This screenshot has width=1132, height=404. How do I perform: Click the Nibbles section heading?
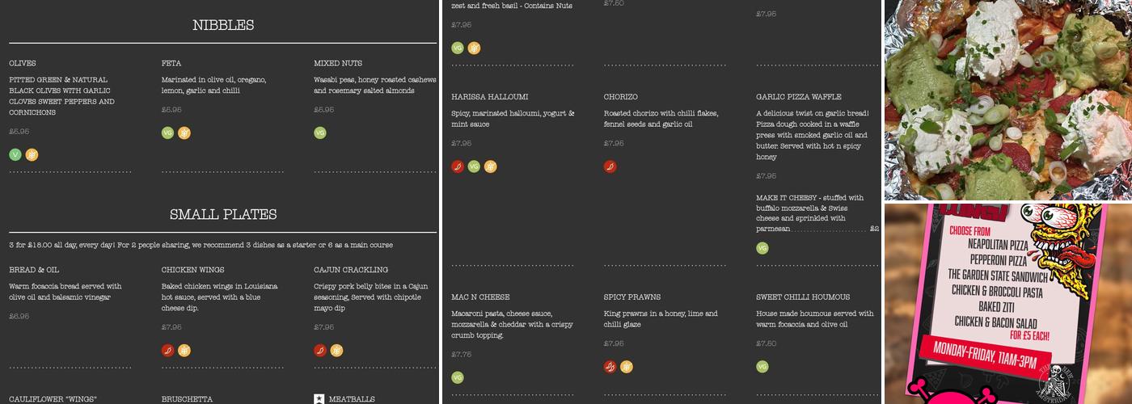[223, 25]
